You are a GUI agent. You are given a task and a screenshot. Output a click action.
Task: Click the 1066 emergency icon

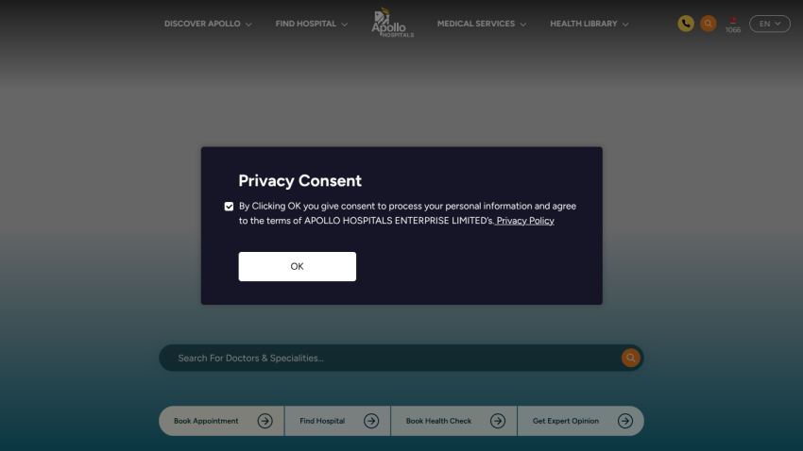point(733,25)
